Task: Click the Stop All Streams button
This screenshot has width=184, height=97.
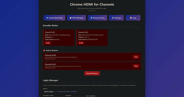Action: 92,73
